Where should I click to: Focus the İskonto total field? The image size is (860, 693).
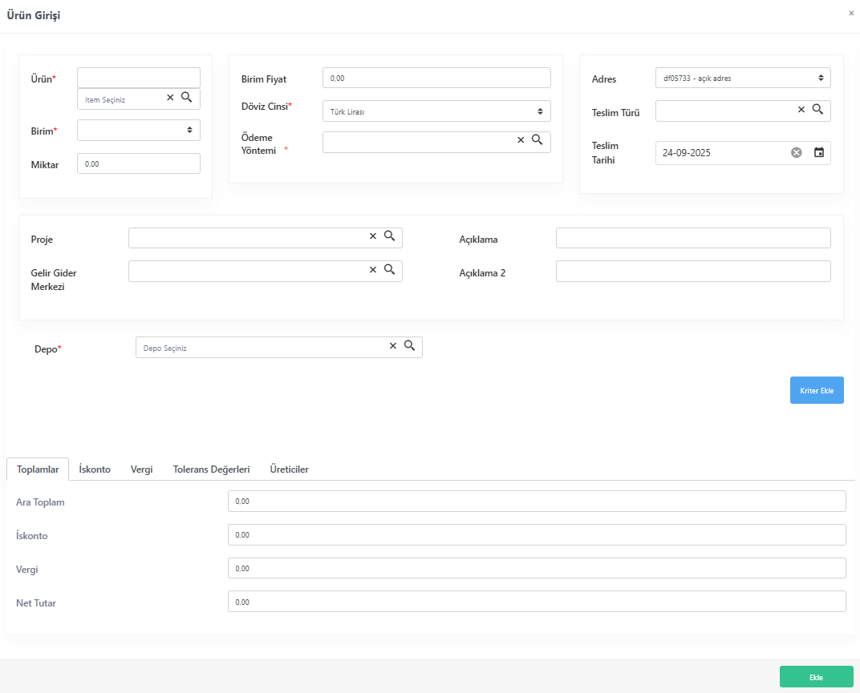coord(537,534)
